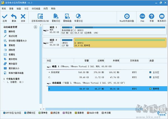
Task: Click the 磁盘 1 drive icon in disk map
Action: click(x=46, y=30)
